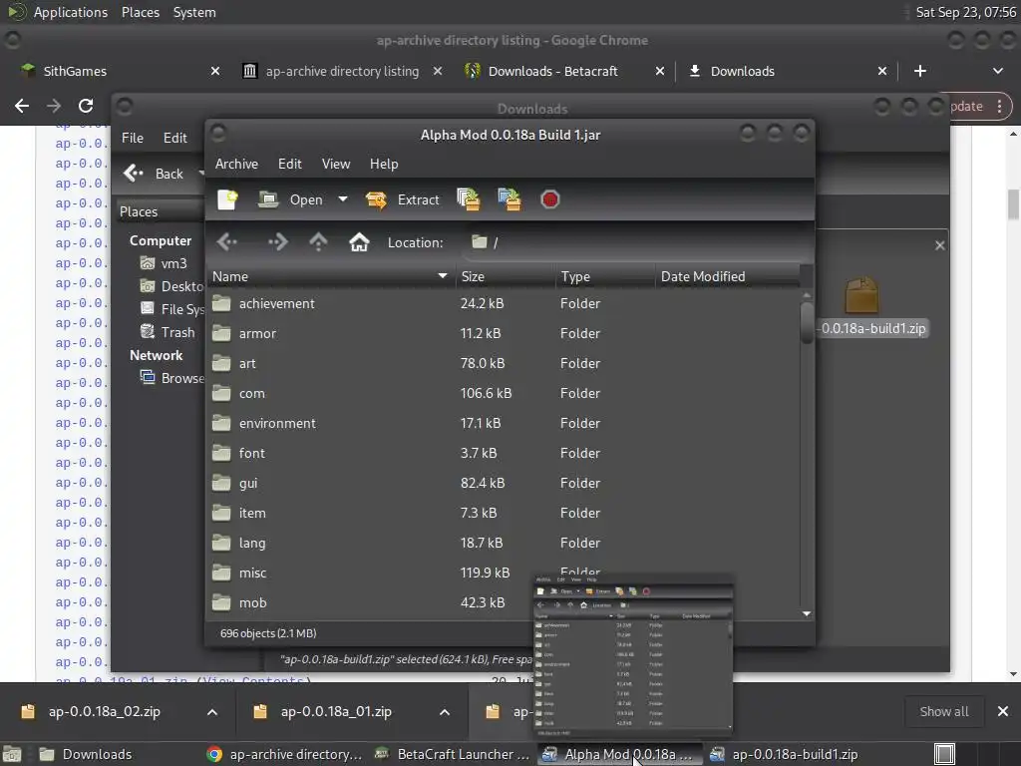Expand the Open recent archives dropdown arrow
1021x766 pixels.
(343, 199)
